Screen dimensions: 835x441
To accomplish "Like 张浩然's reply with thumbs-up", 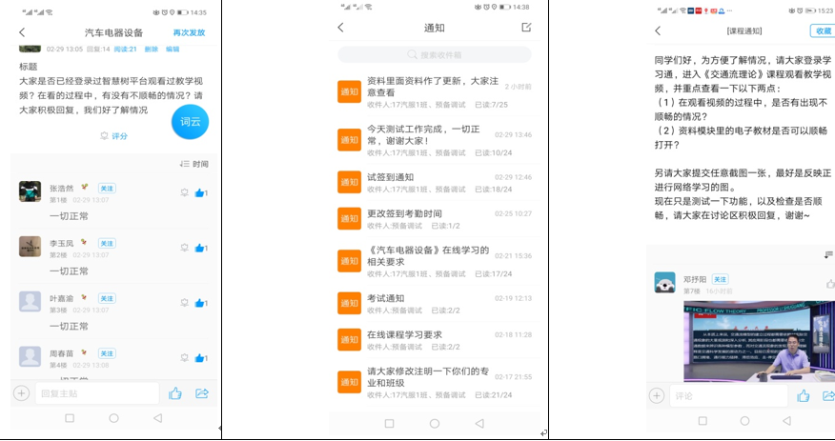I will tap(200, 193).
